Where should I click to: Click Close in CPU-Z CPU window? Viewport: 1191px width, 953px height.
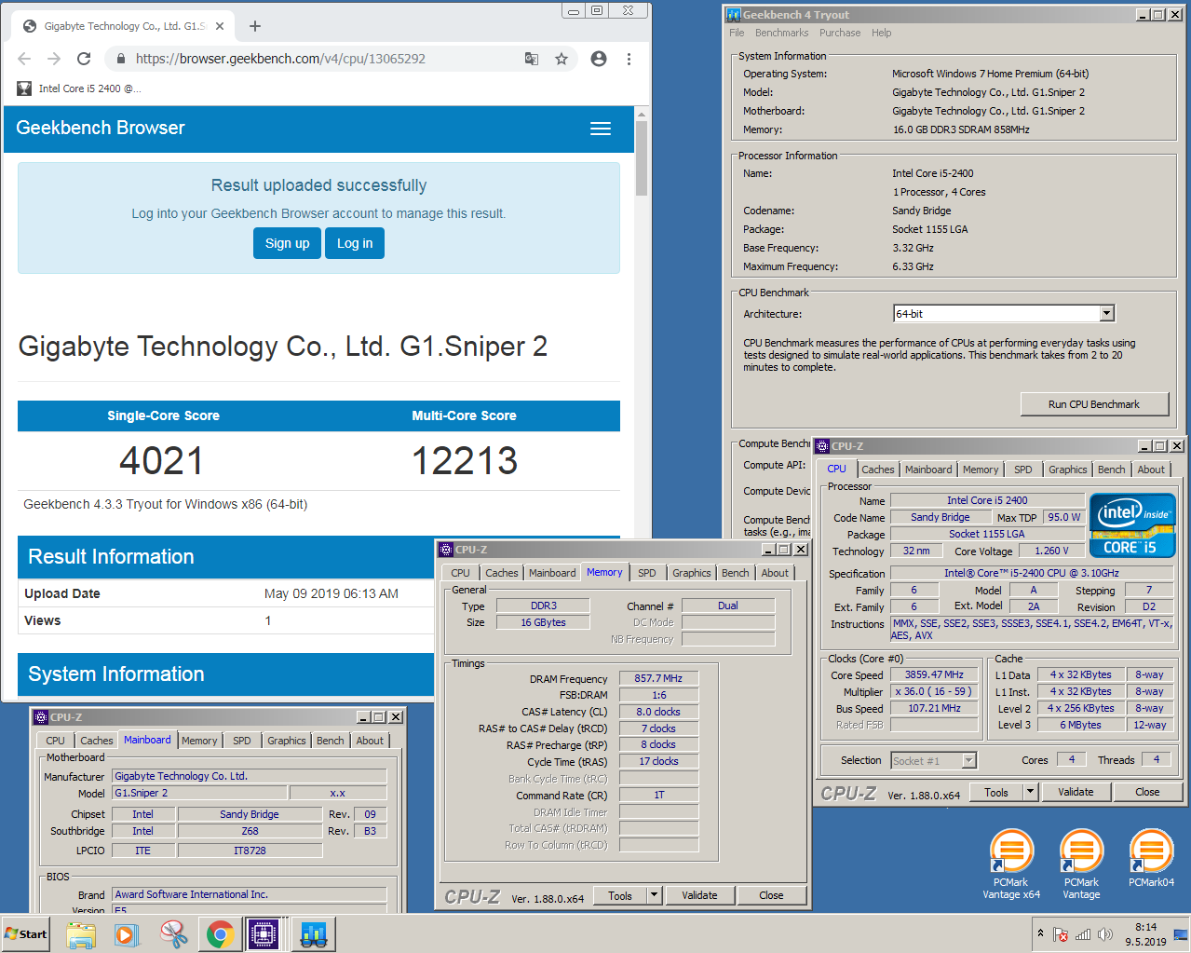click(1147, 792)
